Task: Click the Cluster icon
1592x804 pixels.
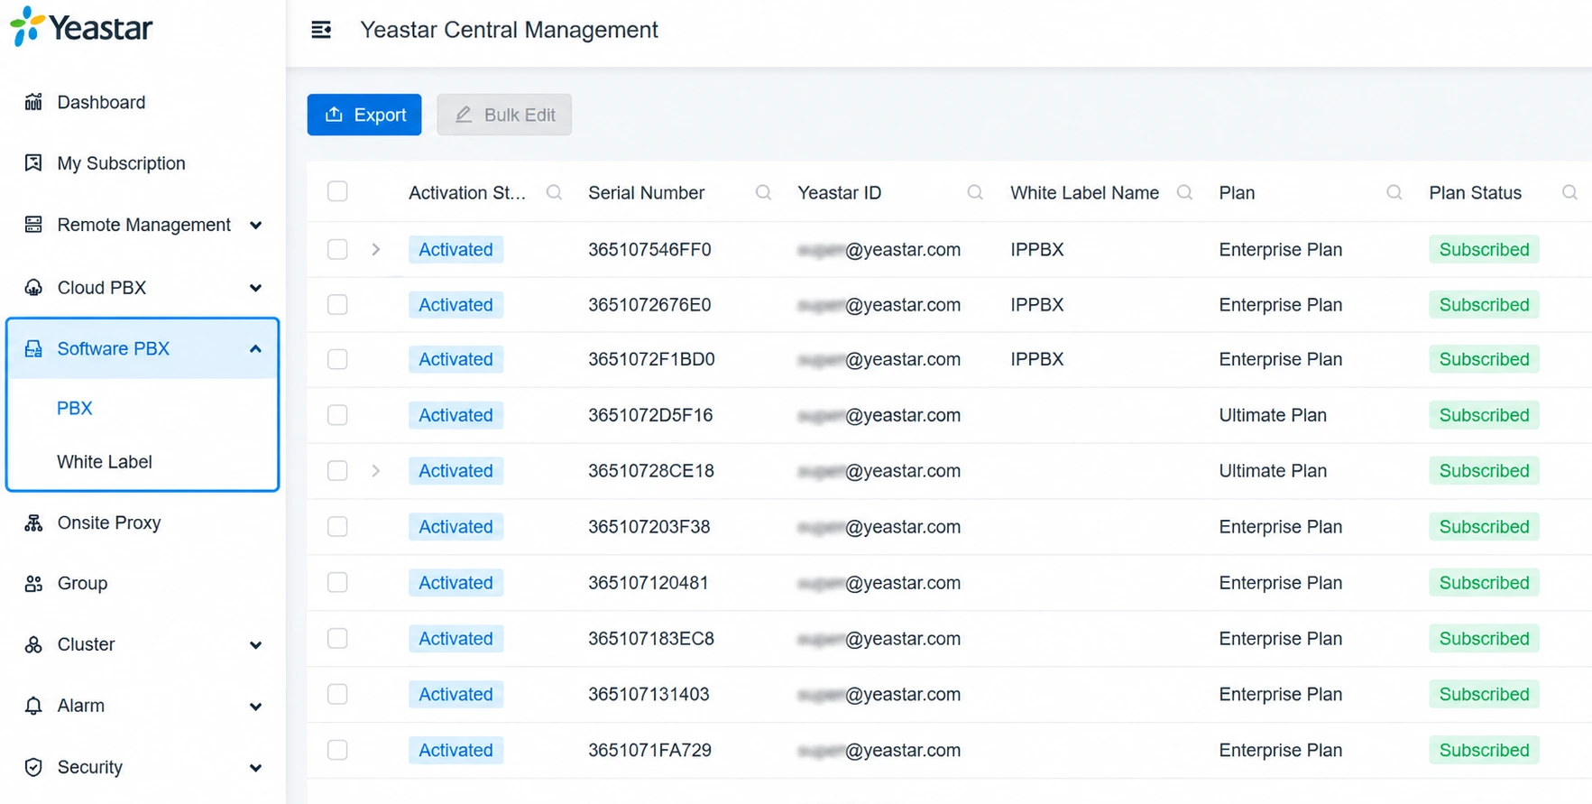Action: click(33, 644)
